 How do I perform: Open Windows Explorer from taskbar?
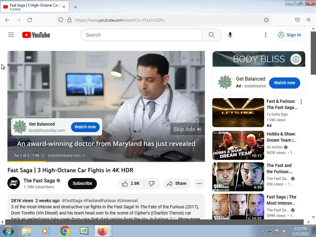pyautogui.click(x=27, y=231)
